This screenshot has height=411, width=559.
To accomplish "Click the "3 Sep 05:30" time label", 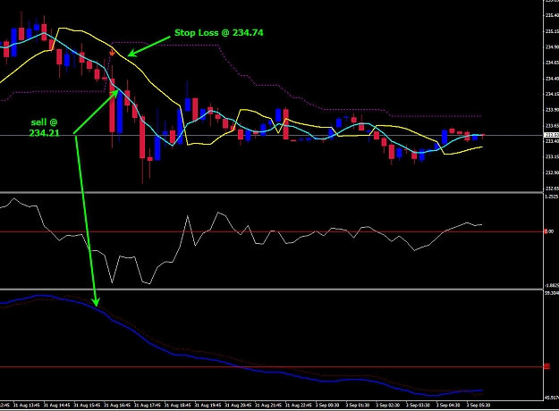I will tap(479, 406).
